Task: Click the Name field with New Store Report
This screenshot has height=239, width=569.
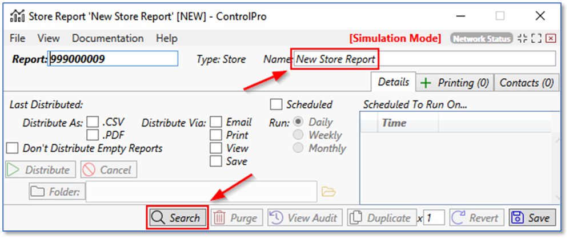Action: 423,59
